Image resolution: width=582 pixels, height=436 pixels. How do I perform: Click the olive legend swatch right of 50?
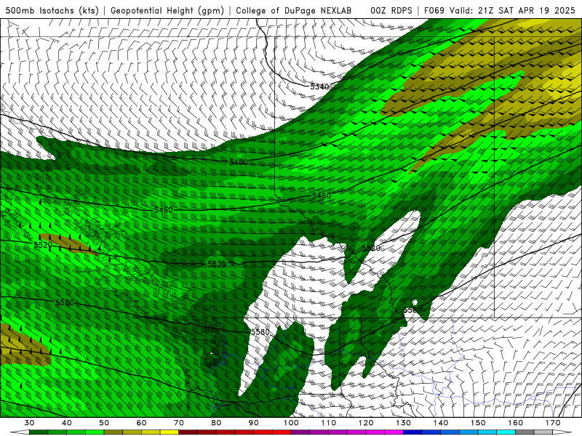click(113, 432)
